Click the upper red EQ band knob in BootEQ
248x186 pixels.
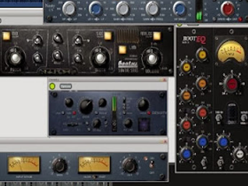point(202,112)
